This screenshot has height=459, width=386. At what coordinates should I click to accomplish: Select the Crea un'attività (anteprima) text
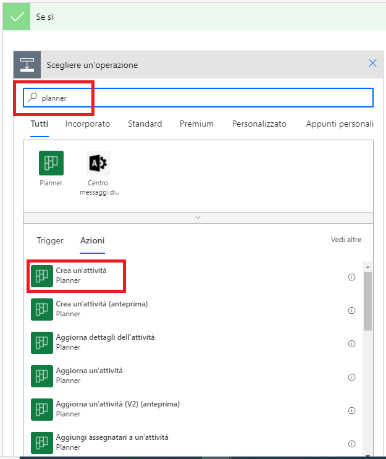click(x=102, y=304)
